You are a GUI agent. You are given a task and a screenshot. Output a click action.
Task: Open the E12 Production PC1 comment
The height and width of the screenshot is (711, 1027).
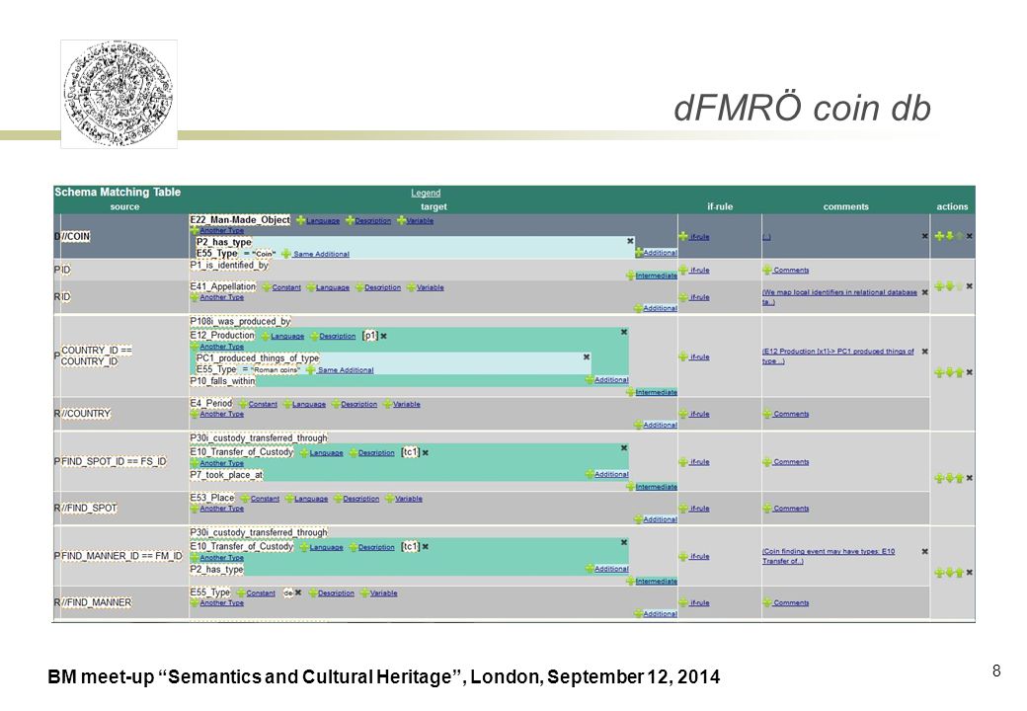pyautogui.click(x=838, y=356)
